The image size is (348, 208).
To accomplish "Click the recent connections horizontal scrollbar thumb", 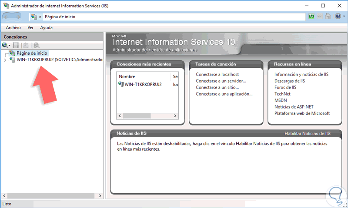I will [137, 116].
